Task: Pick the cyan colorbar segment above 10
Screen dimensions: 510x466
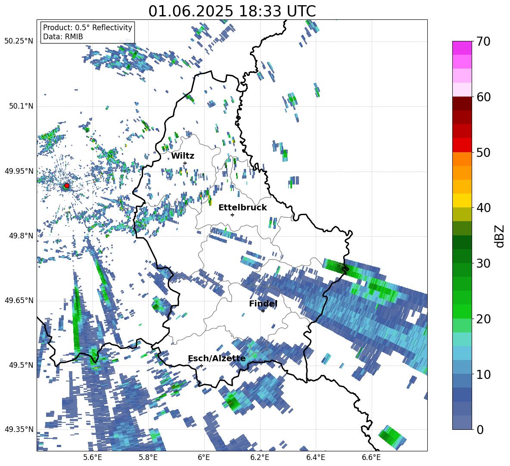Action: [x=462, y=353]
